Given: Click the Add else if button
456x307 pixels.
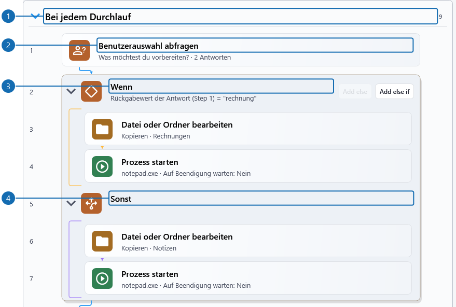Looking at the screenshot, I should (394, 92).
